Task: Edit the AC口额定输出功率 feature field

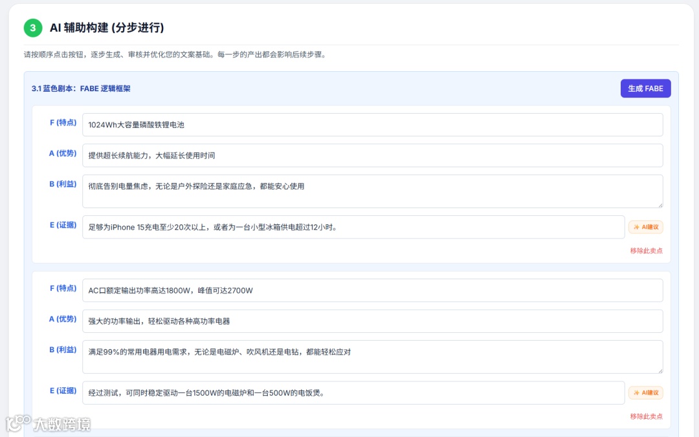Action: pos(372,290)
